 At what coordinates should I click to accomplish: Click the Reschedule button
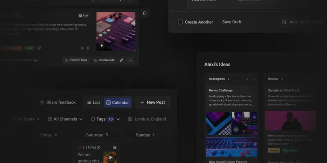(x=104, y=60)
